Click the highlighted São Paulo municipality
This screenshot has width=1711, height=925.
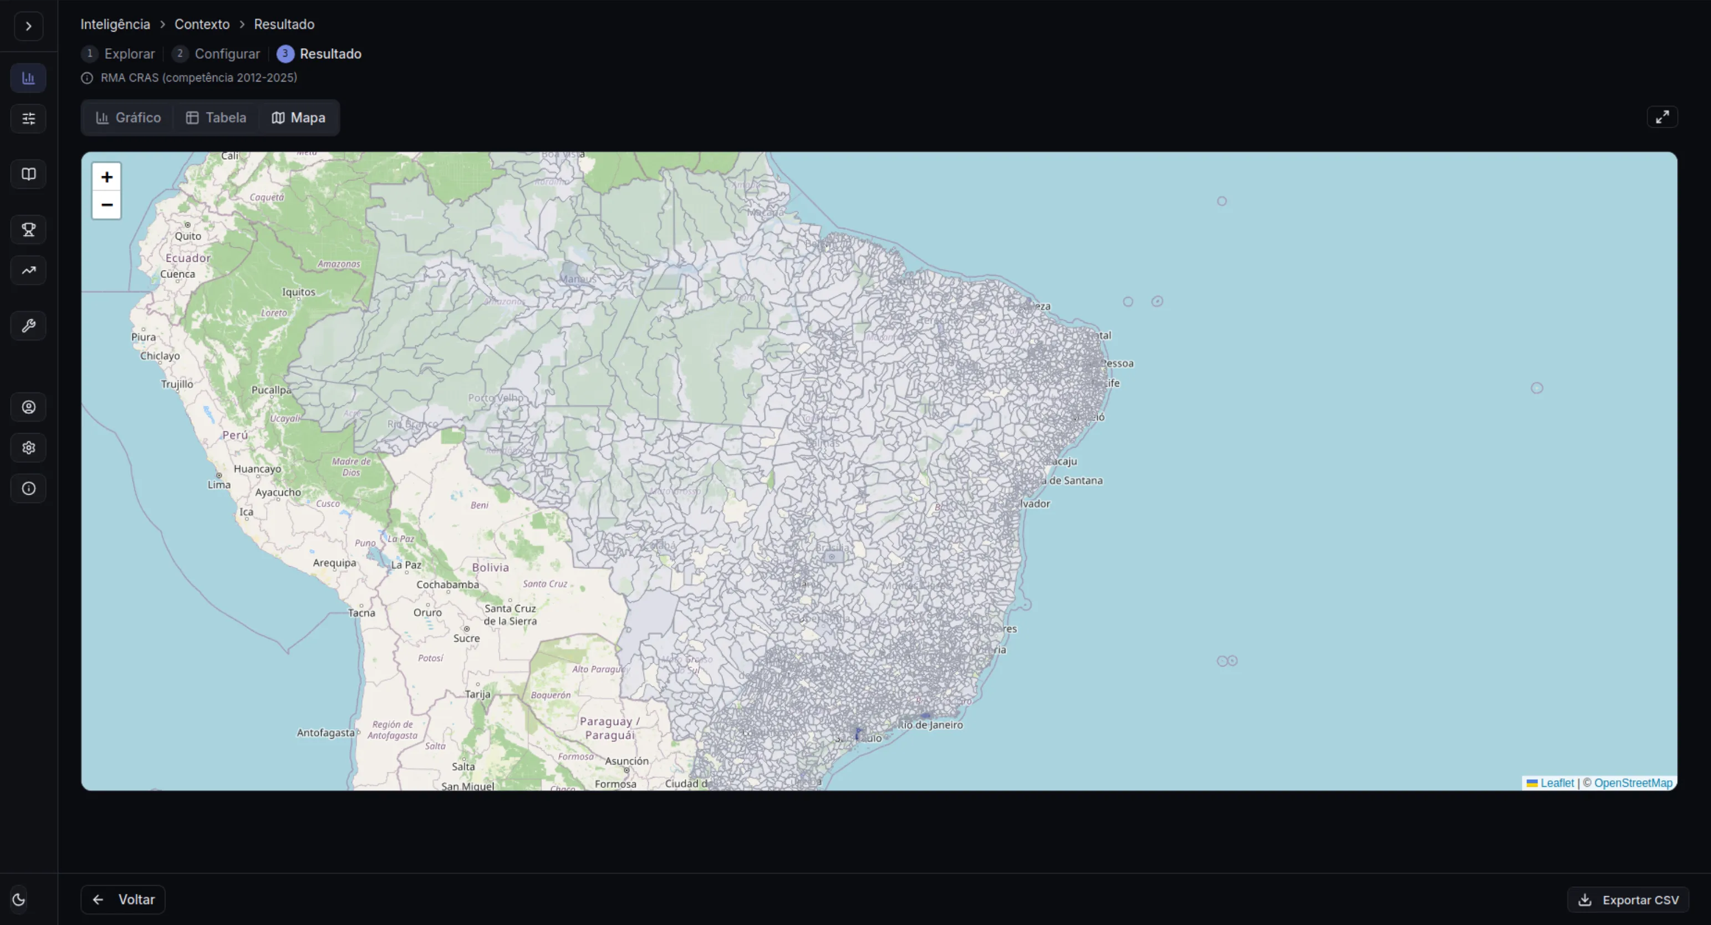pos(858,734)
